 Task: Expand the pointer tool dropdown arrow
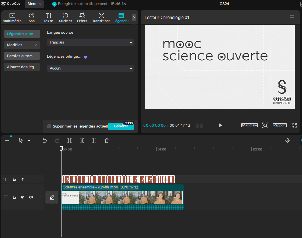click(x=29, y=141)
